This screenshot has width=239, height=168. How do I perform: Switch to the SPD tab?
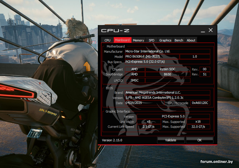(x=151, y=40)
